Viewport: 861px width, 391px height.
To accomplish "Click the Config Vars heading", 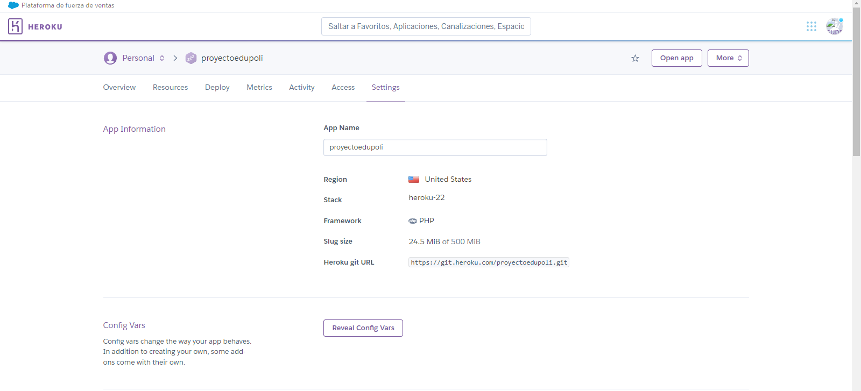I will pyautogui.click(x=124, y=325).
